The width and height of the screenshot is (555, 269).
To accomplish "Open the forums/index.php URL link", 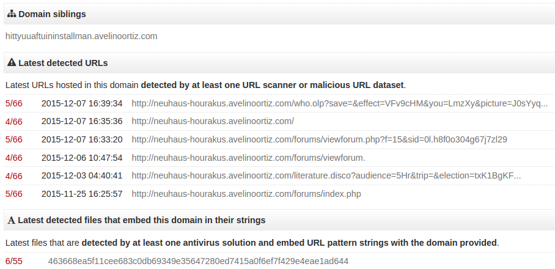I will (246, 194).
